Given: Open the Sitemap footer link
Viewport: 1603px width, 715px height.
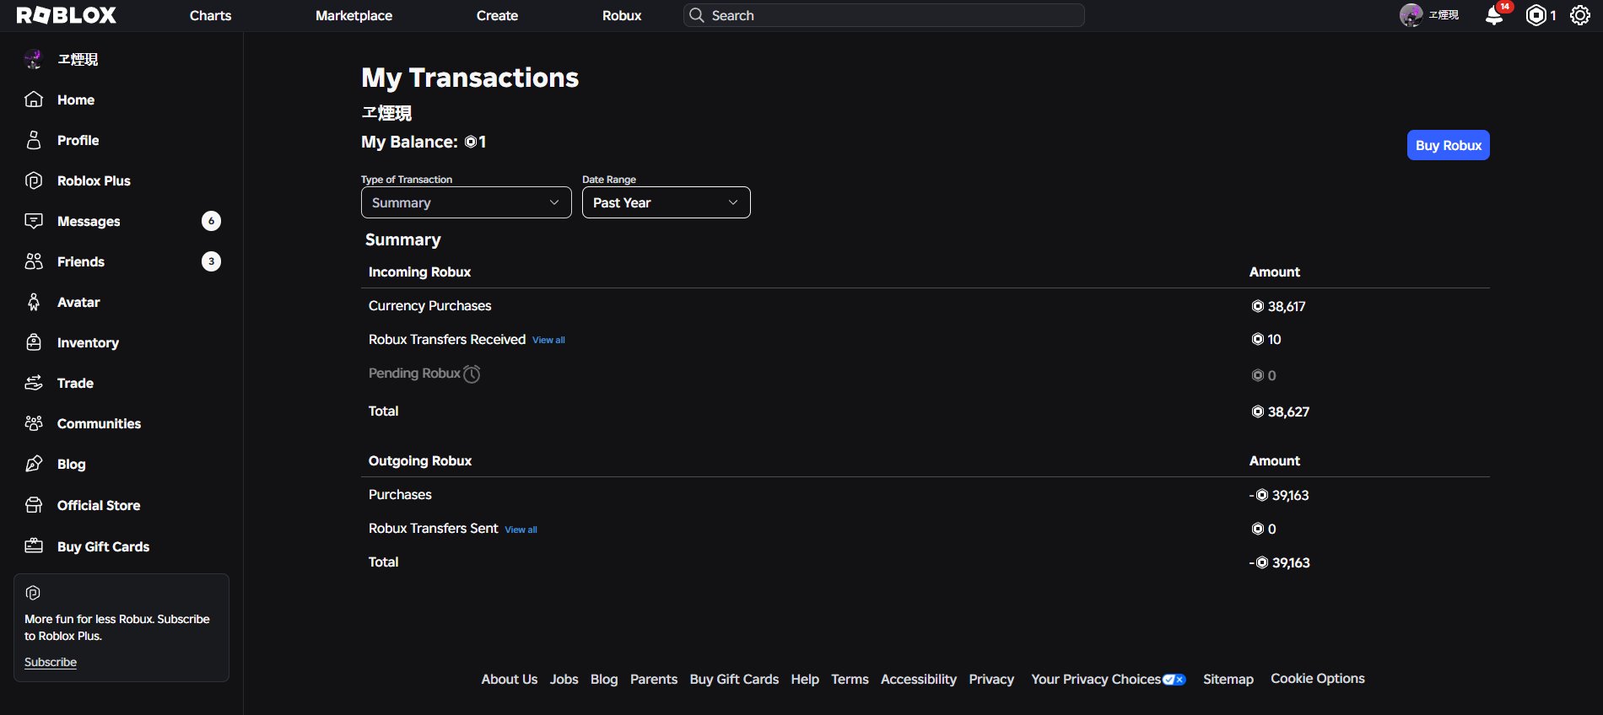Looking at the screenshot, I should point(1228,680).
